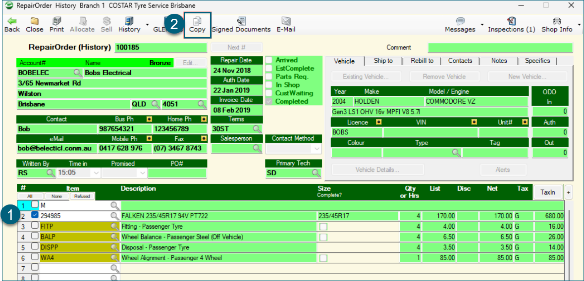Click the None selection button
The height and width of the screenshot is (281, 584).
coord(57,197)
